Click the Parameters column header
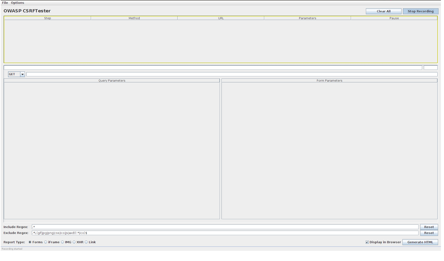 click(307, 18)
